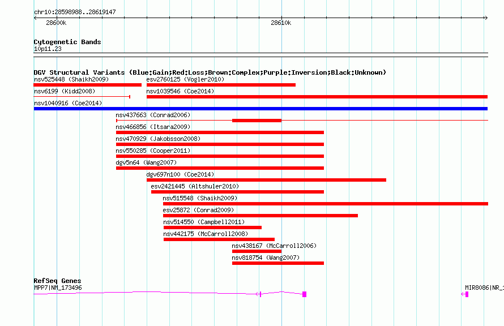Screen dimensions: 504x326
Task: Open the dgv697n100 (Coe2014) variant
Action: [180, 174]
